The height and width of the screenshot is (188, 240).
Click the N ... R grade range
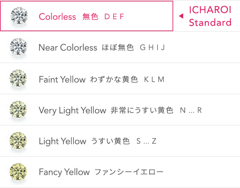190,110
